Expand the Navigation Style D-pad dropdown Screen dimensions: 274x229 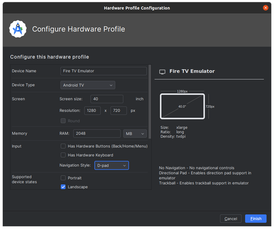(112, 166)
